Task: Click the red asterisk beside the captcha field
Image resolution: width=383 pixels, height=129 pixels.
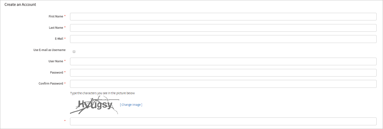Action: click(65, 121)
